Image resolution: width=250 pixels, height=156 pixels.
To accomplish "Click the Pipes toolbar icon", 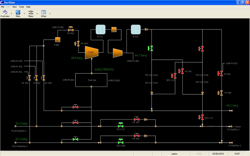I will [31, 12].
